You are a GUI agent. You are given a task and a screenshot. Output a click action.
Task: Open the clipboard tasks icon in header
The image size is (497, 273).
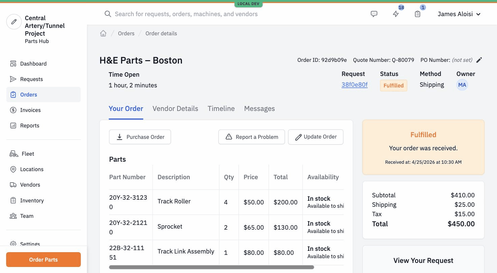pyautogui.click(x=417, y=14)
